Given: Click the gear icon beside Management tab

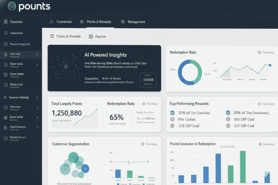Looking at the screenshot, I should pos(123,22).
